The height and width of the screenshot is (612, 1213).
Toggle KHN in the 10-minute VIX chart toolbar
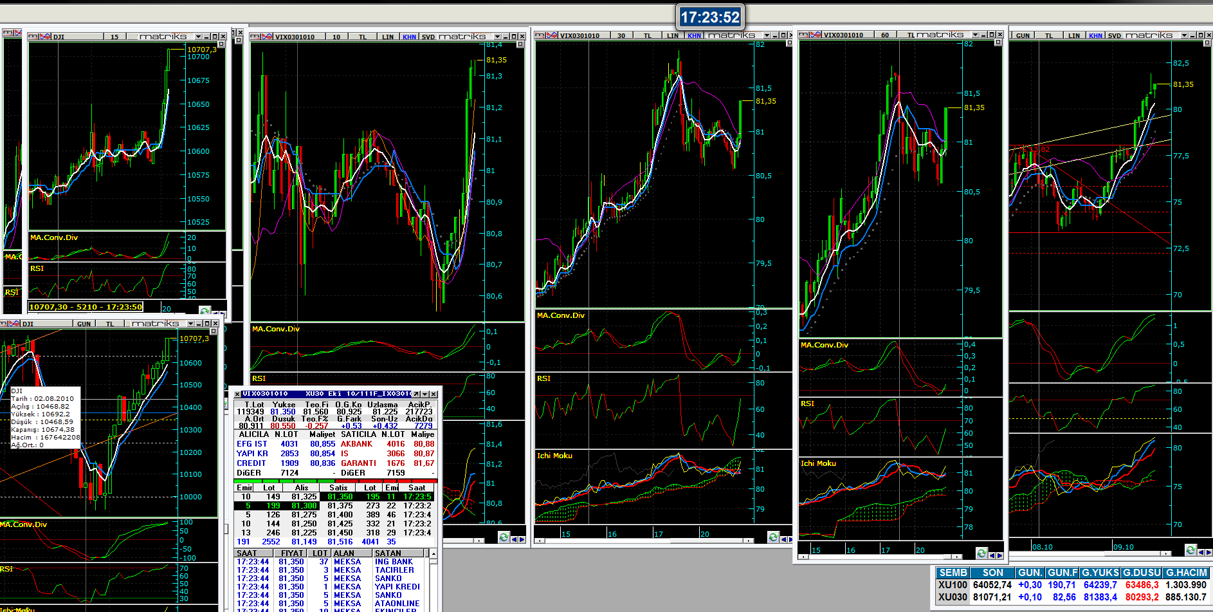tap(409, 37)
